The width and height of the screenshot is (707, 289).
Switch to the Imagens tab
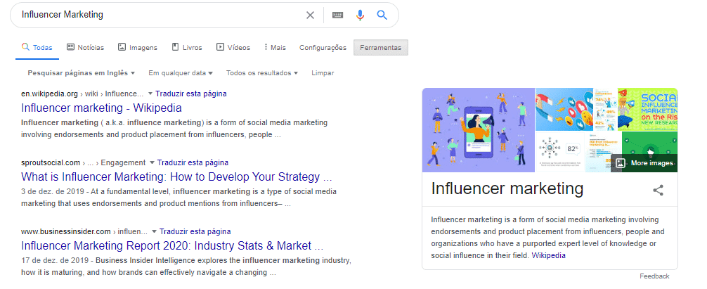pyautogui.click(x=137, y=48)
